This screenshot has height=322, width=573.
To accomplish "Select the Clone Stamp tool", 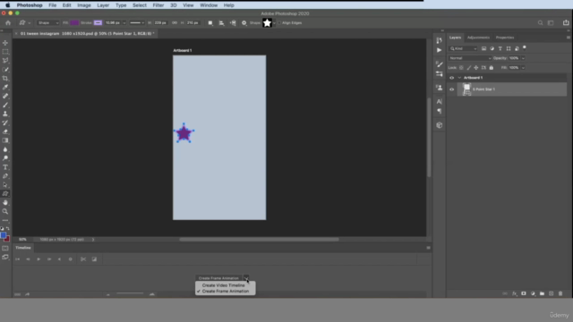I will coord(5,114).
